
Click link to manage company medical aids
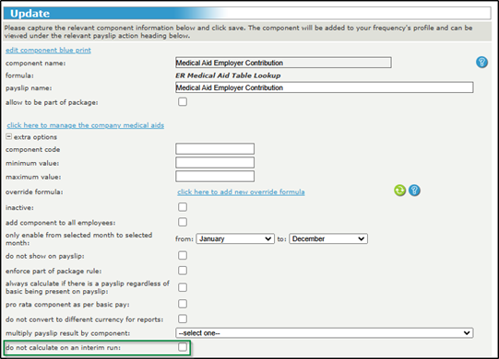[85, 125]
